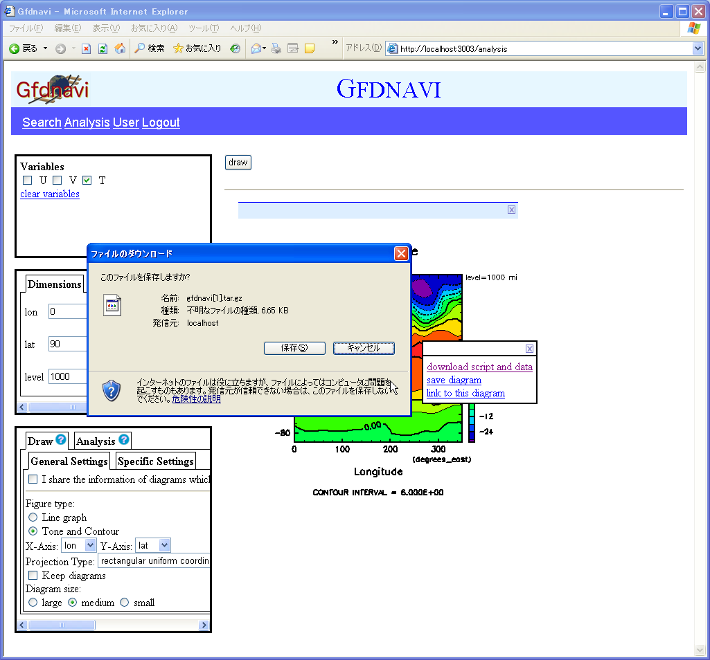
Task: Select the Line graph radio button
Action: click(x=33, y=517)
